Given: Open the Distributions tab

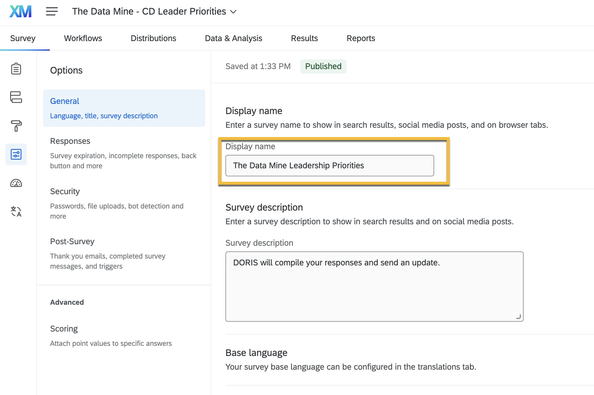Looking at the screenshot, I should pos(153,38).
